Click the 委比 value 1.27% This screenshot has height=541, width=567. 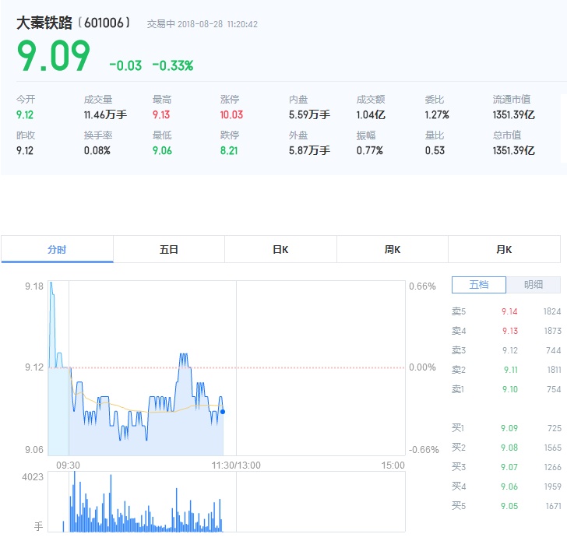[437, 115]
